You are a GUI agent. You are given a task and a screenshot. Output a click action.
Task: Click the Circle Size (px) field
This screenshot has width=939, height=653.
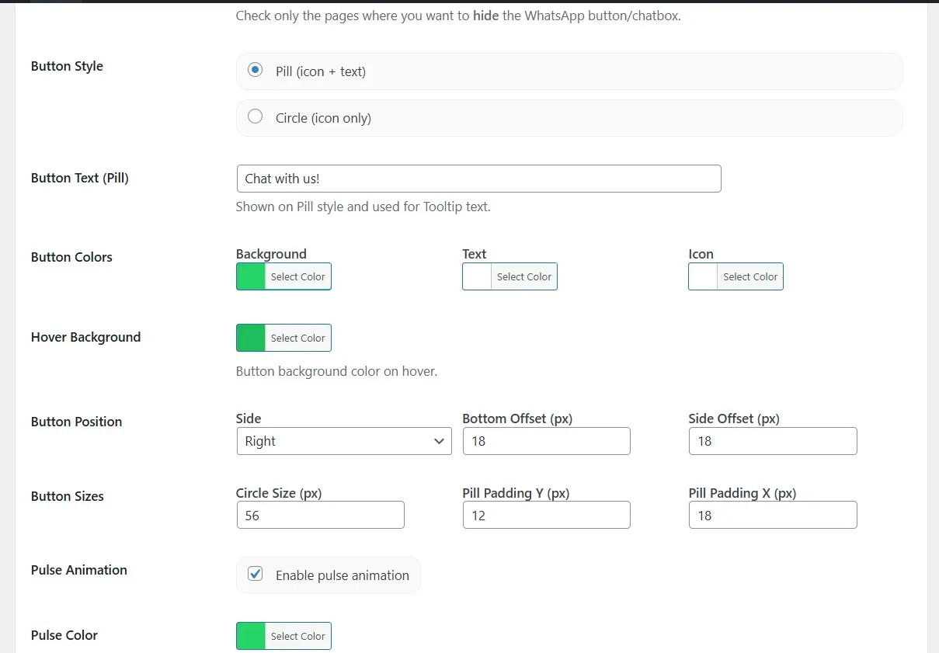[320, 516]
